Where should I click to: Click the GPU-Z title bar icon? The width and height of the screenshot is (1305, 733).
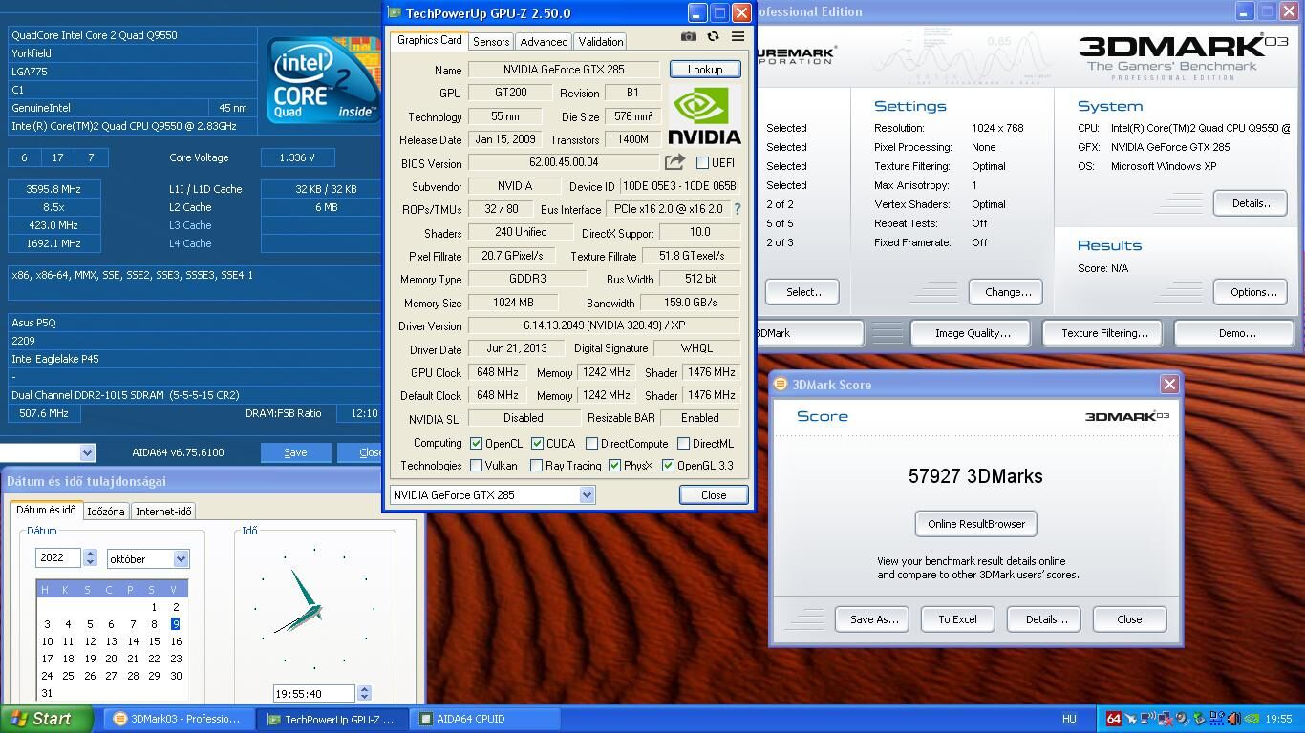(395, 13)
